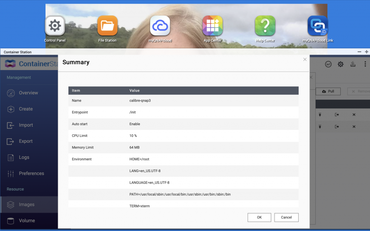Click the Memory Limit item label
Viewport: 370px width, 231px height.
[x=83, y=148]
